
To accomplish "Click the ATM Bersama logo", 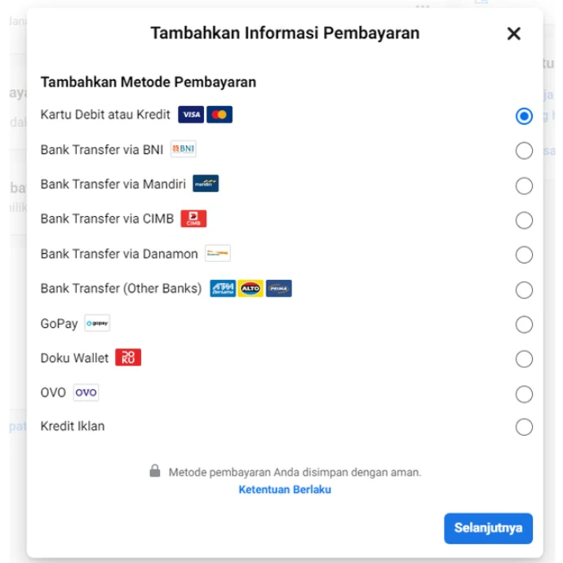I will (223, 288).
